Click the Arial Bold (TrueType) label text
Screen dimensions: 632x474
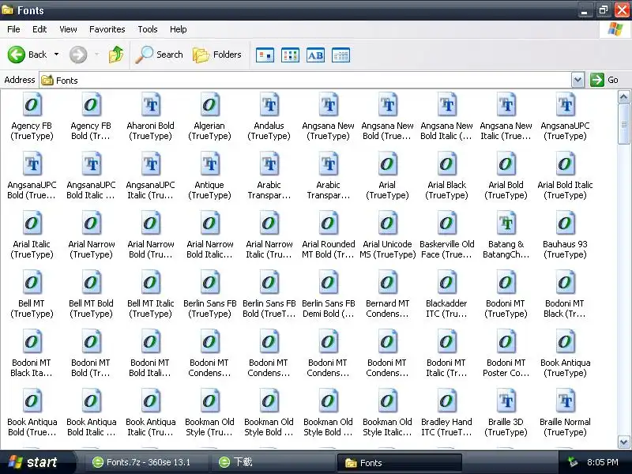(x=506, y=190)
